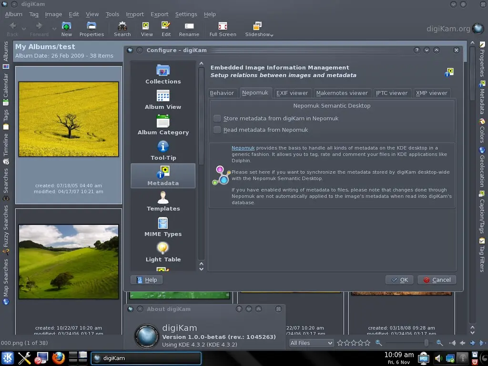Choose Light Table settings icon
The image size is (488, 366).
tap(163, 252)
